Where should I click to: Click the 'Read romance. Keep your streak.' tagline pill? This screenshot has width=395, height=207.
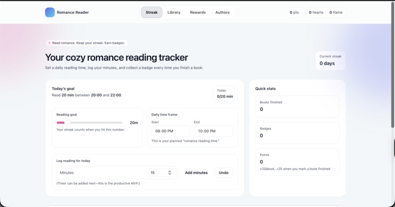pos(87,43)
